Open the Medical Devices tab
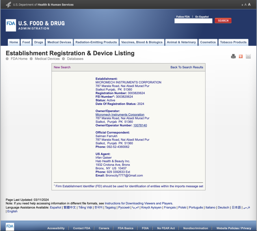The width and height of the screenshot is (257, 231). 59,42
